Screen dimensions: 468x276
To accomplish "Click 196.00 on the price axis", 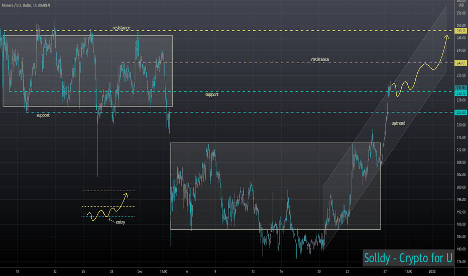I will pos(461,200).
